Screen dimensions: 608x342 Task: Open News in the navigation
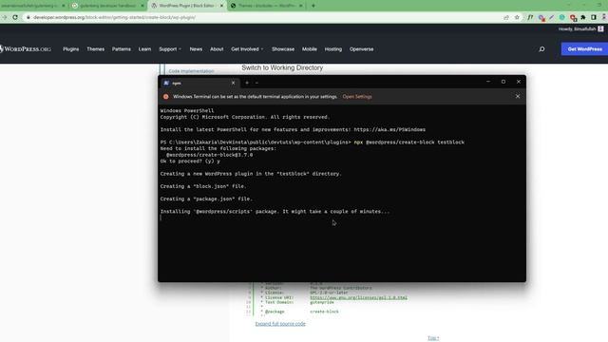coord(196,49)
